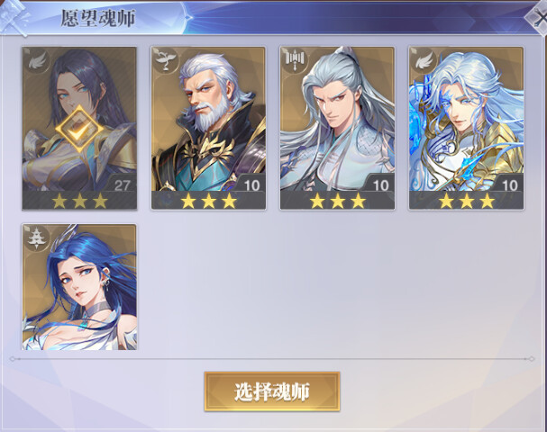Click the tower emblem on gray-haired man card

coord(295,60)
